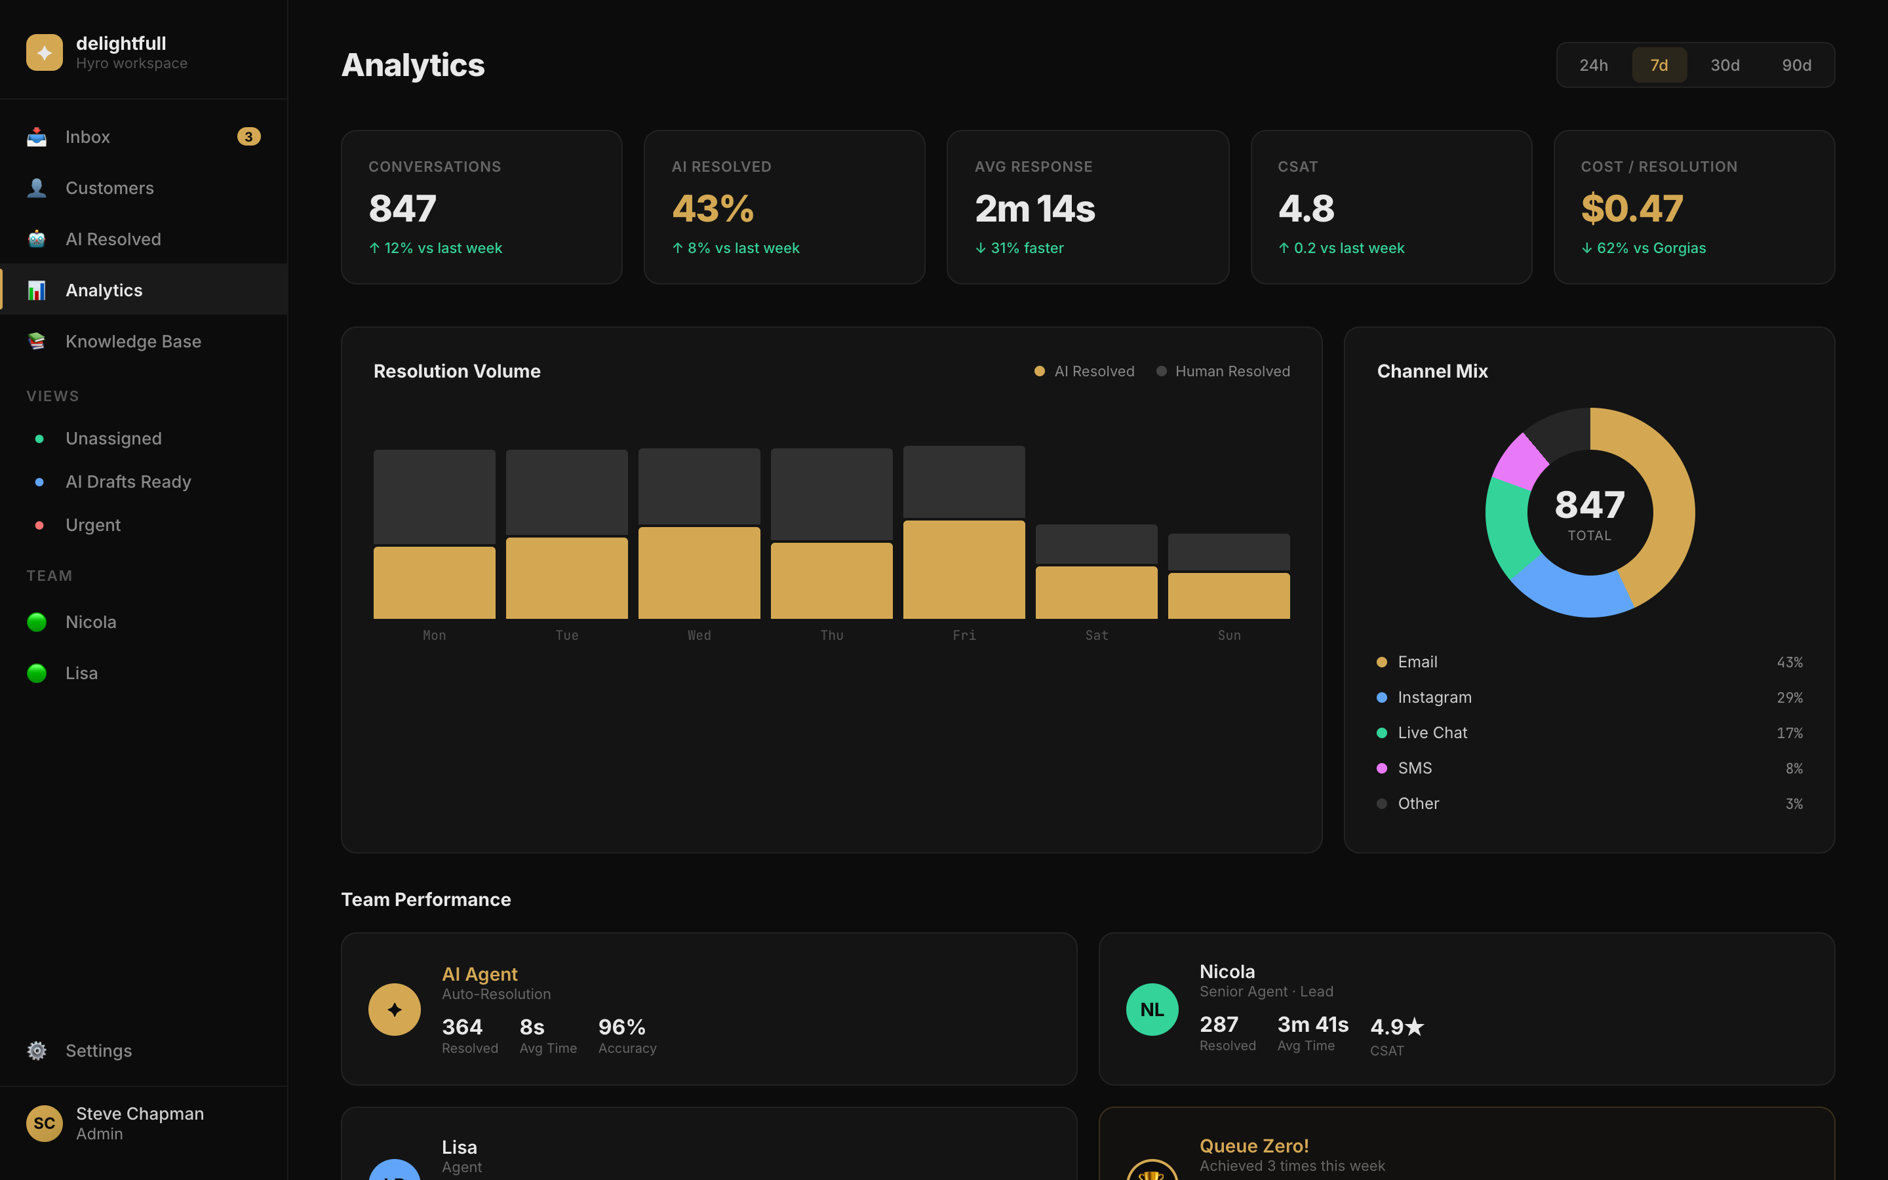Image resolution: width=1888 pixels, height=1180 pixels.
Task: Click the Steve Chapman admin avatar
Action: tap(44, 1123)
